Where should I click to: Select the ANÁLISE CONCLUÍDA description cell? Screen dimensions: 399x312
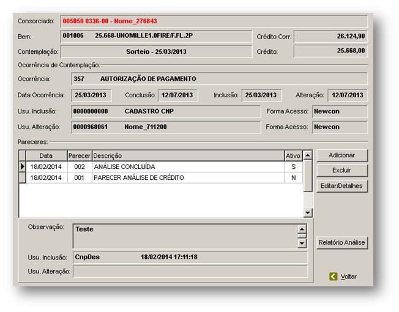coord(188,167)
